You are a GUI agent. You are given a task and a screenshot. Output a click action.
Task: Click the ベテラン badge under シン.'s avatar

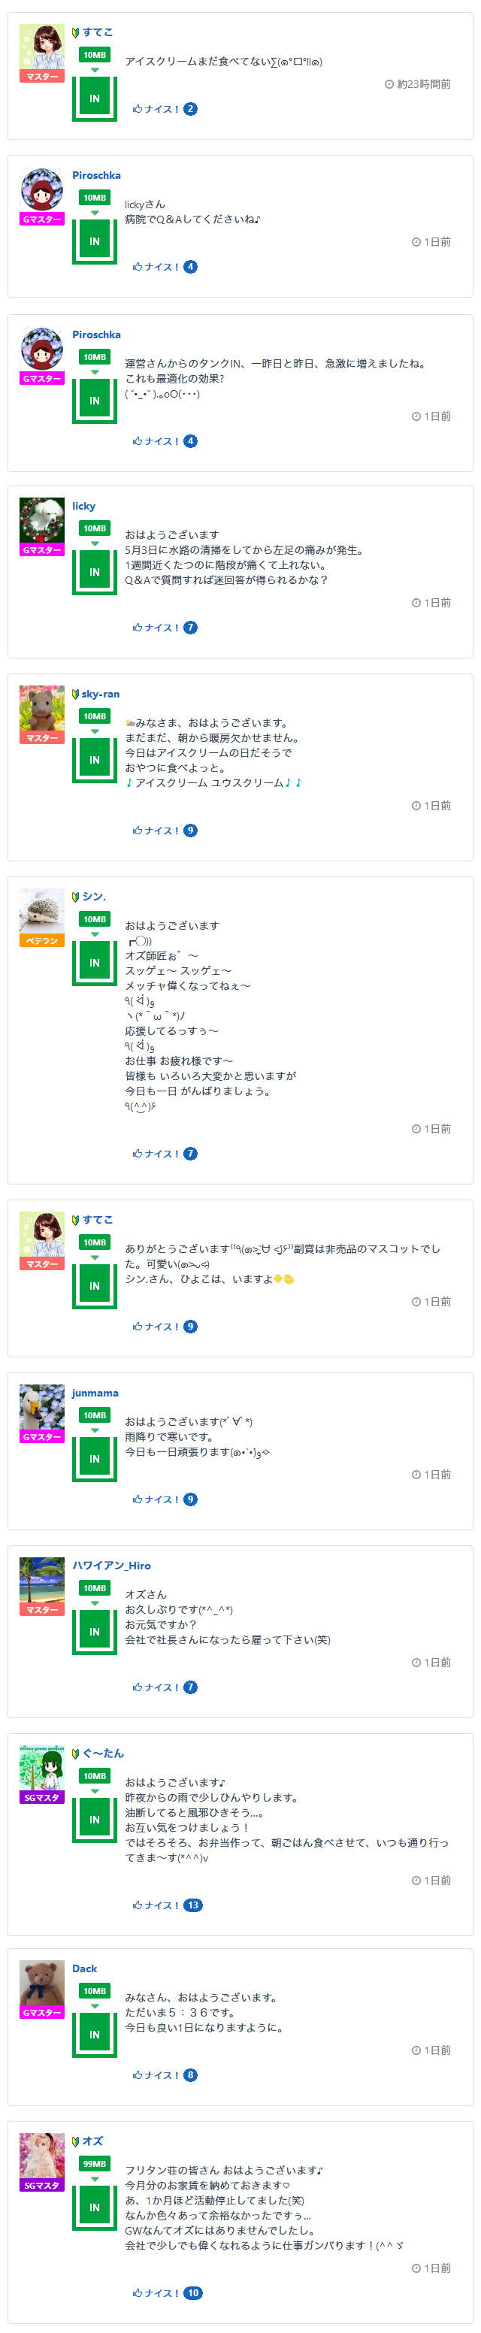pos(41,941)
